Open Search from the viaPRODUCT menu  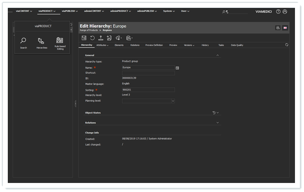[23, 43]
